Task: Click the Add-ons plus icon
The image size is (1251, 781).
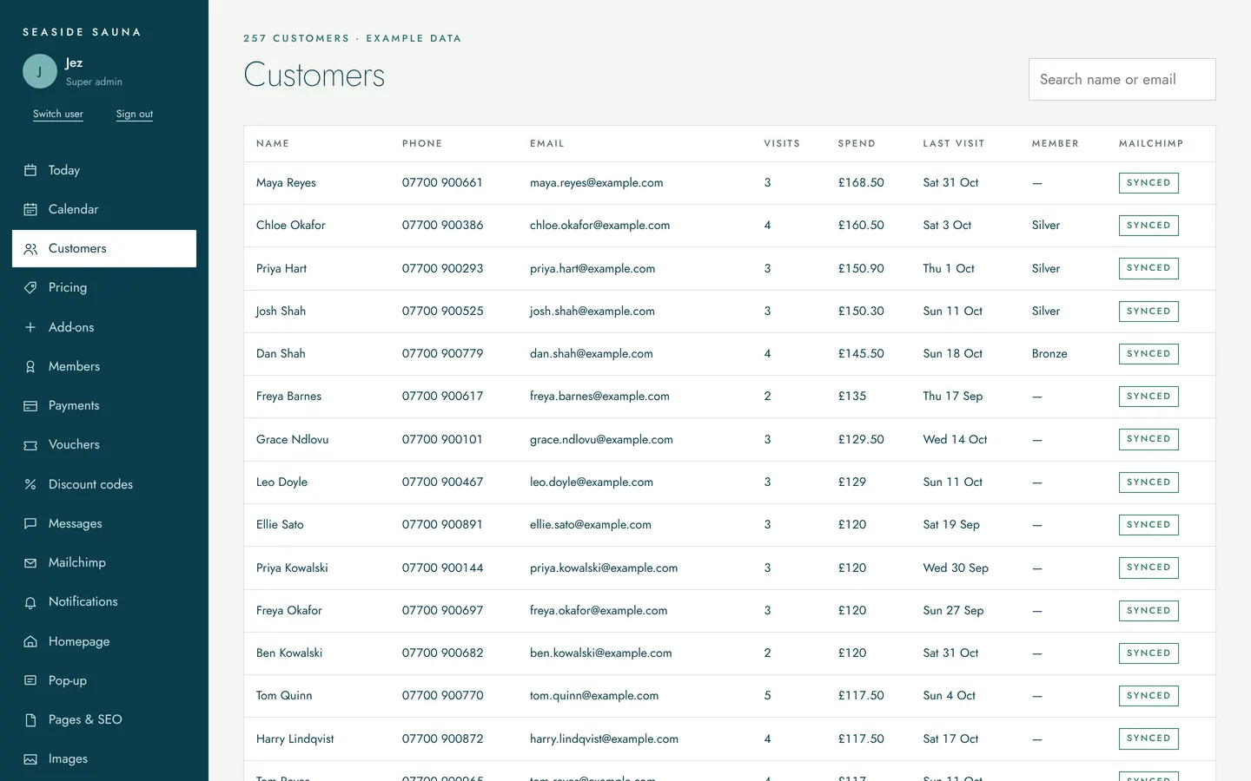Action: point(30,327)
